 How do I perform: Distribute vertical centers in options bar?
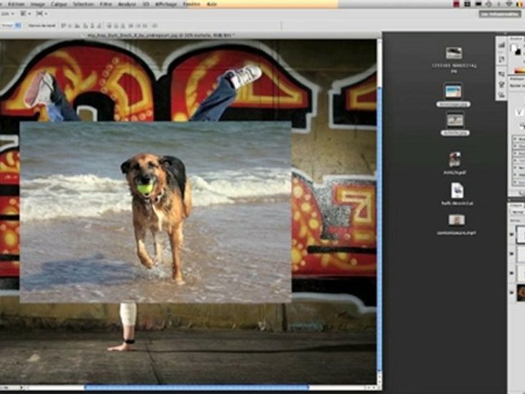pos(116,26)
